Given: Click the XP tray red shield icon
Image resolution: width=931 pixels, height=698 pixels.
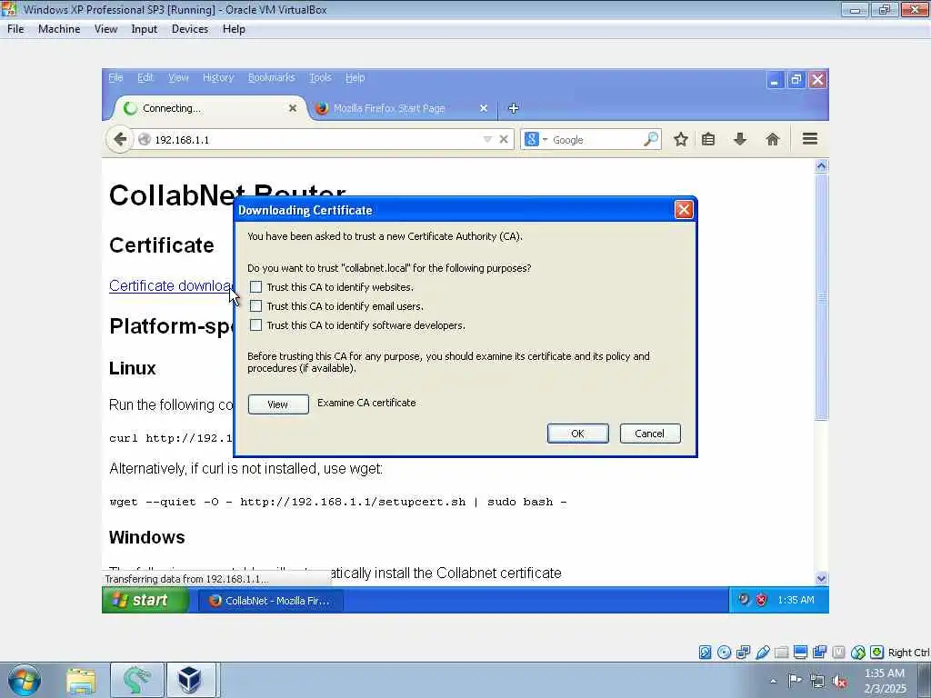Looking at the screenshot, I should coord(761,600).
